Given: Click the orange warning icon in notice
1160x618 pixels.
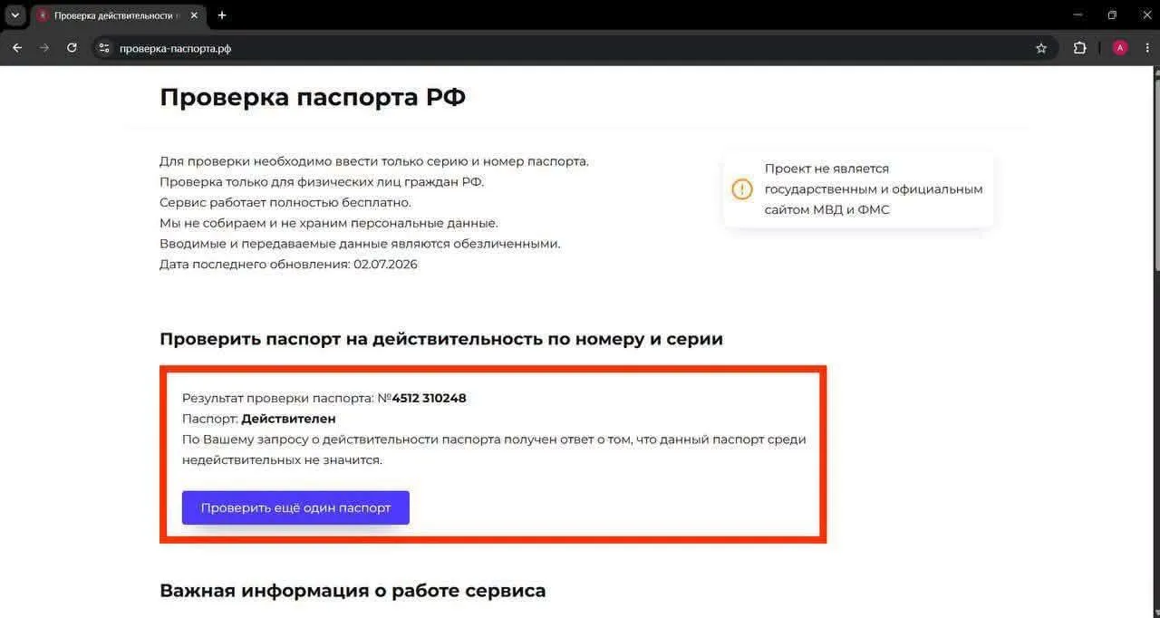Looking at the screenshot, I should [x=742, y=189].
